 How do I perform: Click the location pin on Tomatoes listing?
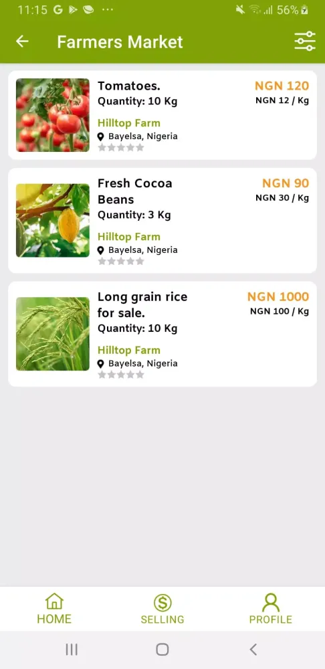click(x=101, y=136)
